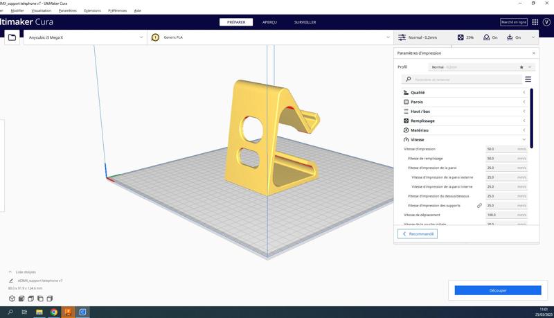Click the model name in the object list

[40, 281]
